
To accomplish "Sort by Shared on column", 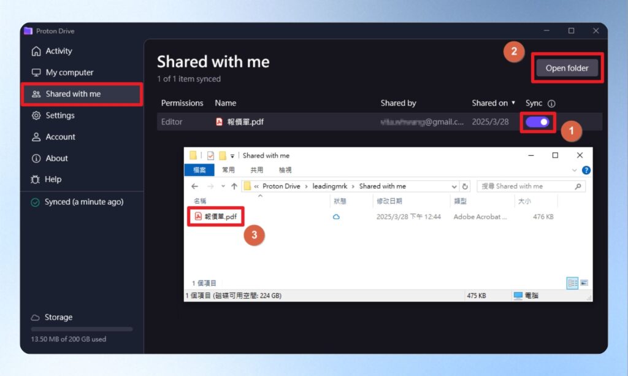I will (x=494, y=103).
